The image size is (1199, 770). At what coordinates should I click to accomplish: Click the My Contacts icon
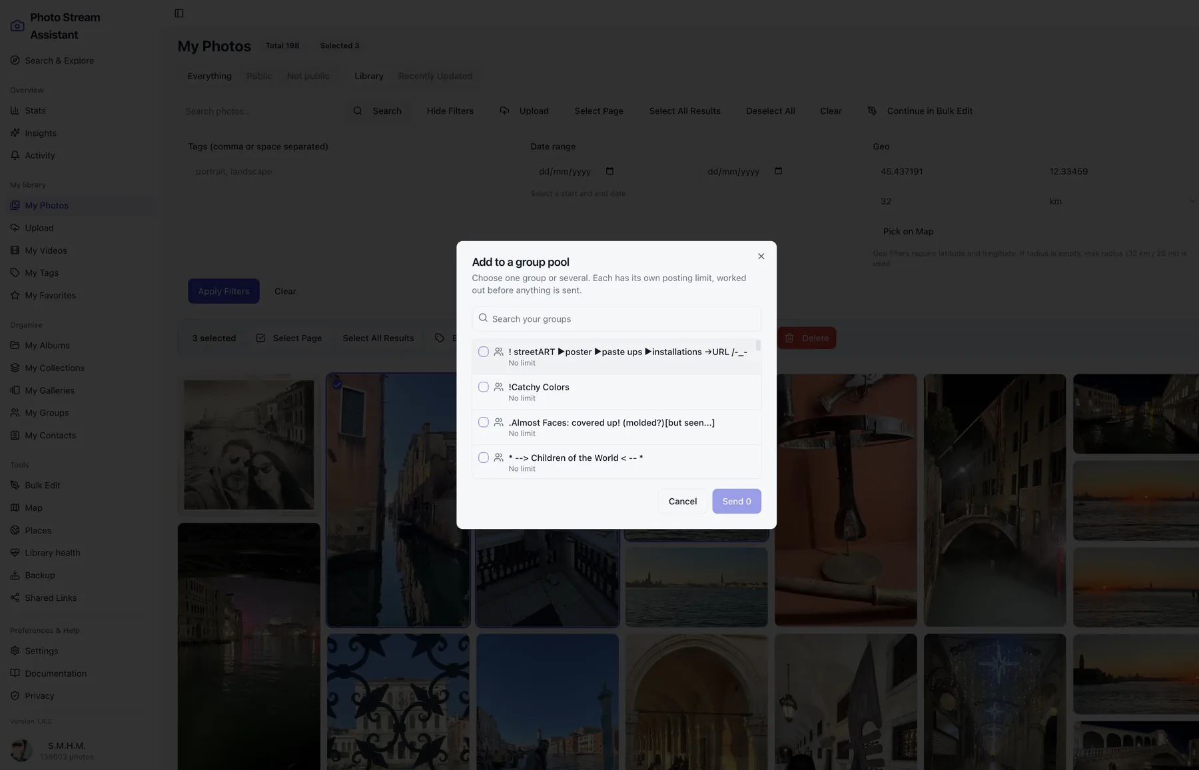(15, 435)
